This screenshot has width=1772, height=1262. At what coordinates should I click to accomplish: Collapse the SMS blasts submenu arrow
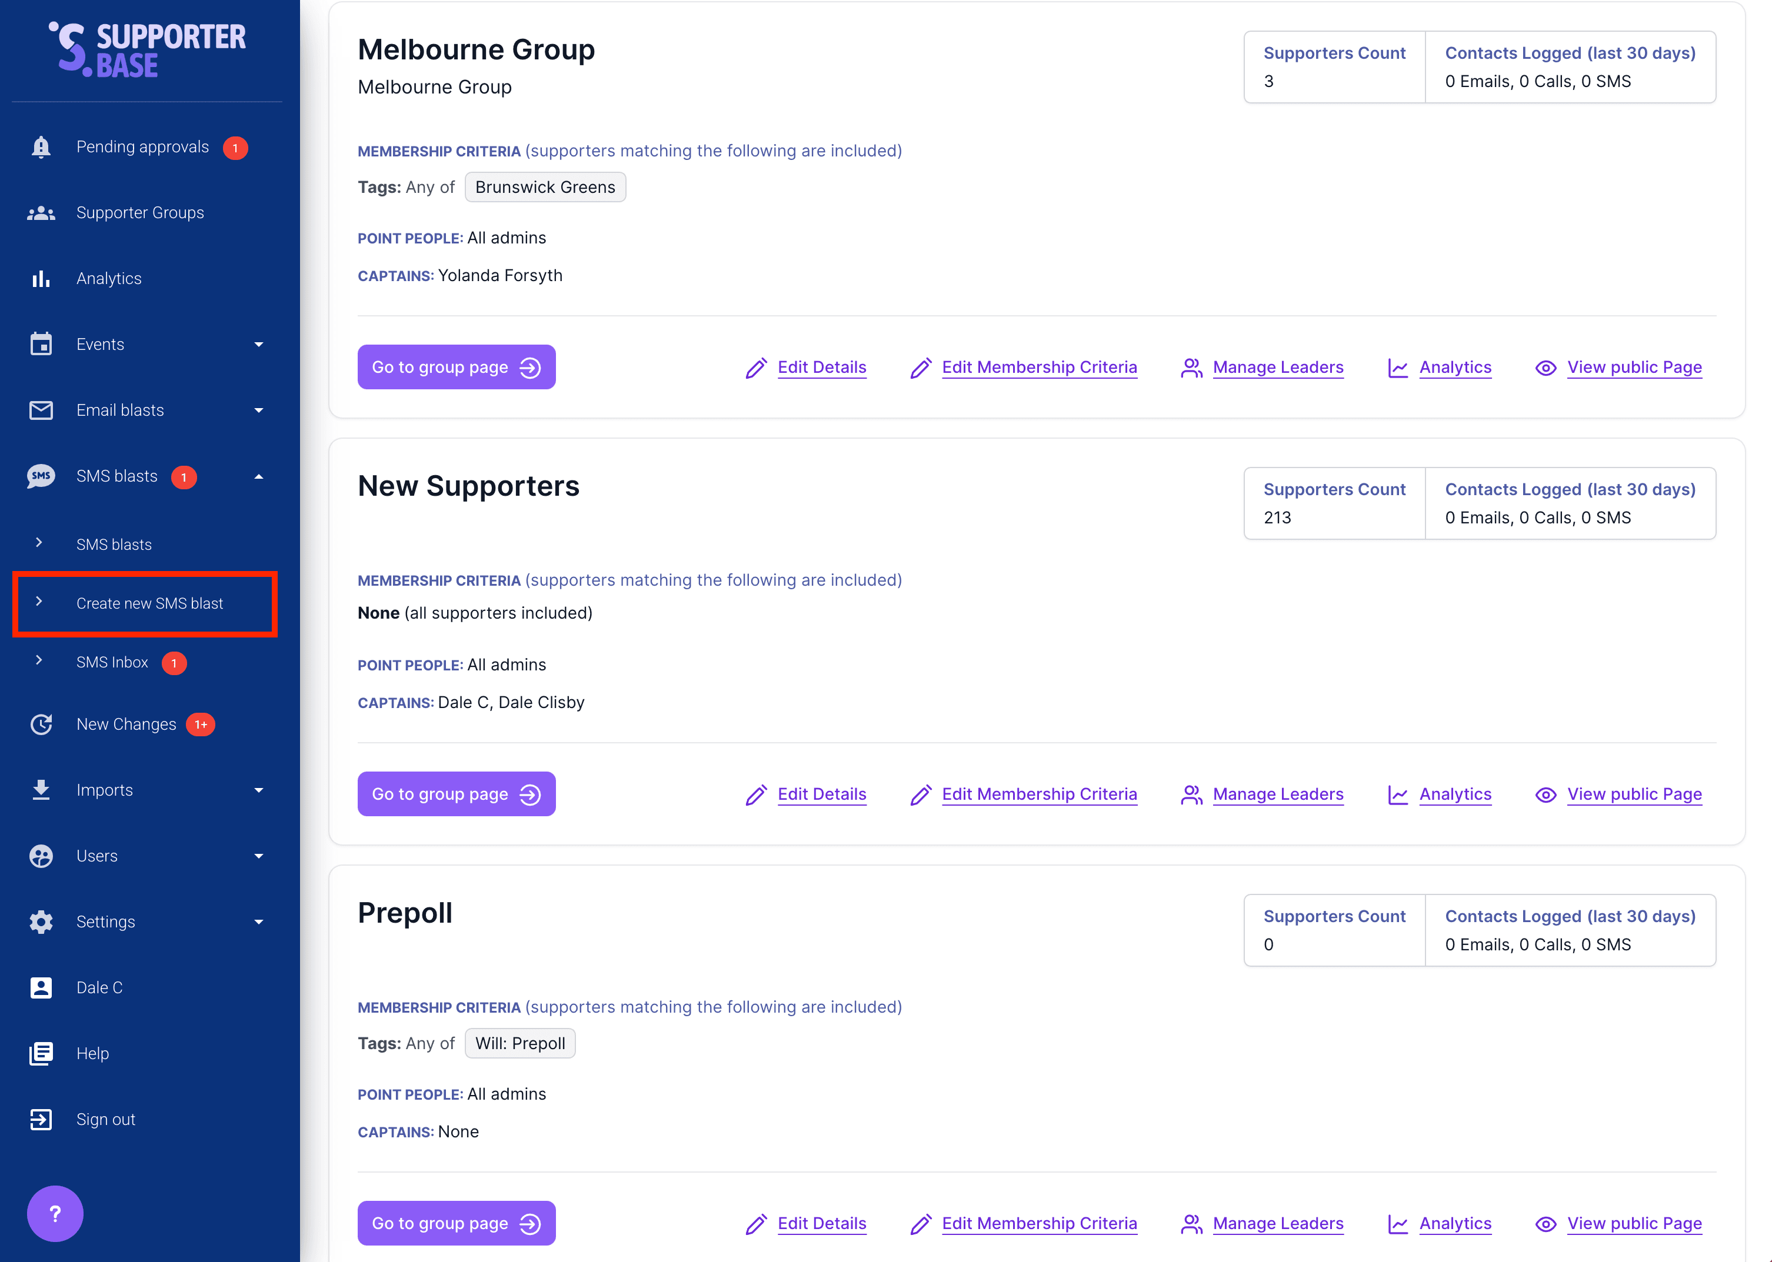coord(259,476)
